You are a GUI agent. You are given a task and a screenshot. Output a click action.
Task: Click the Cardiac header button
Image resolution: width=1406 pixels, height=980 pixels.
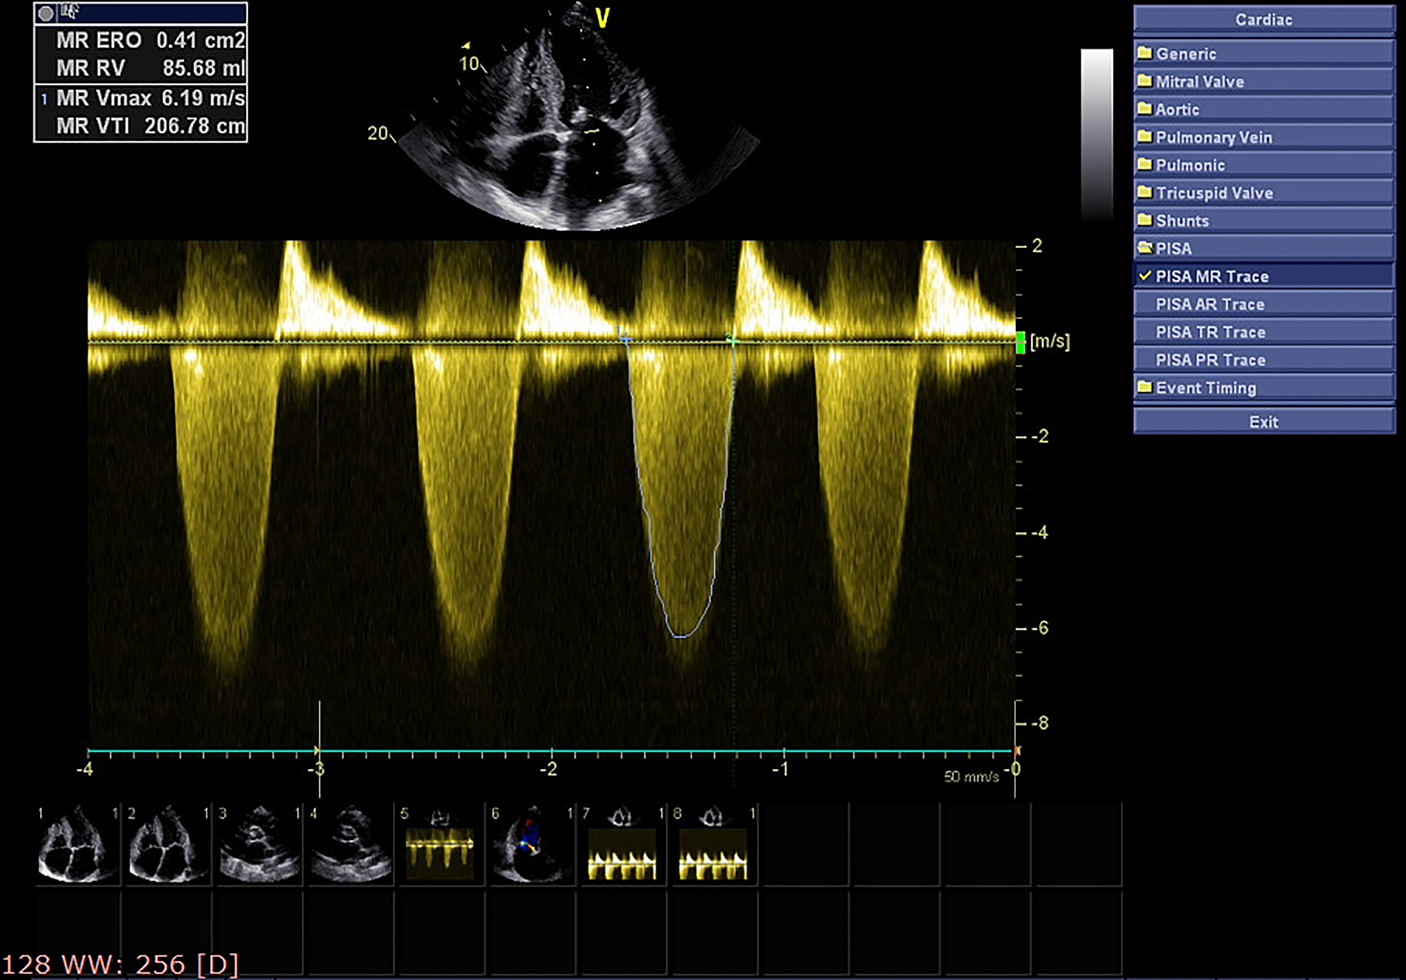click(1263, 19)
